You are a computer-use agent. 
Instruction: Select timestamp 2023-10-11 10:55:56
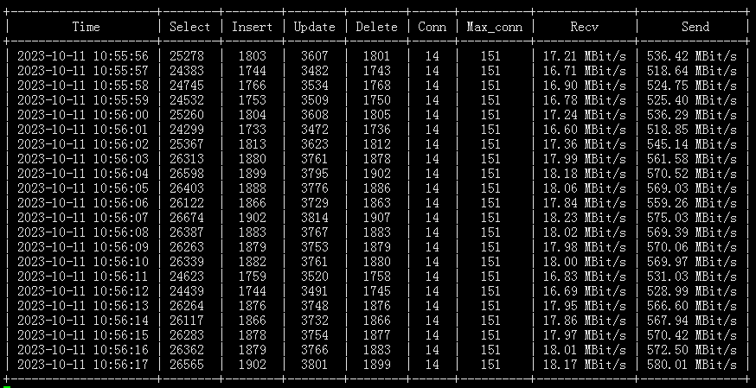pyautogui.click(x=83, y=56)
